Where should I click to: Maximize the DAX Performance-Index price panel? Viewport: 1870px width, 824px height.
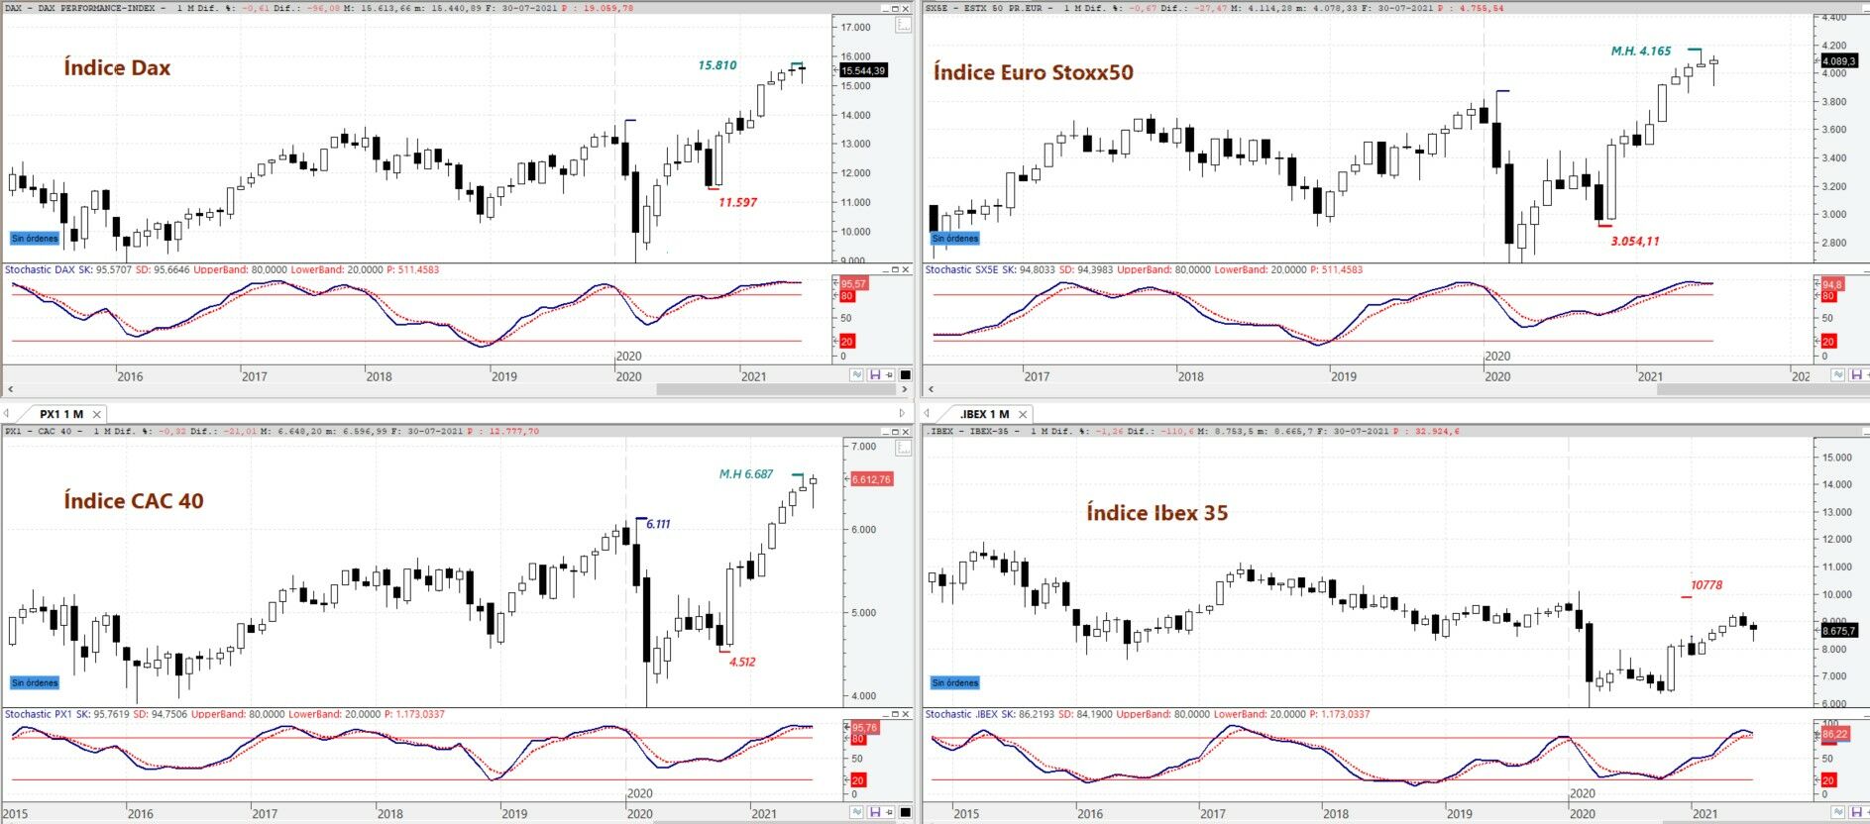(x=895, y=8)
